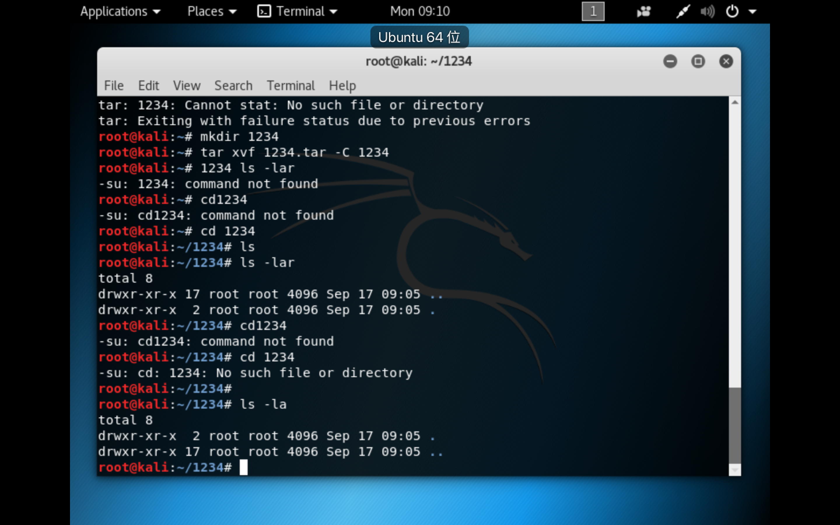Click the scrollbar down arrow
The height and width of the screenshot is (525, 840).
[734, 470]
